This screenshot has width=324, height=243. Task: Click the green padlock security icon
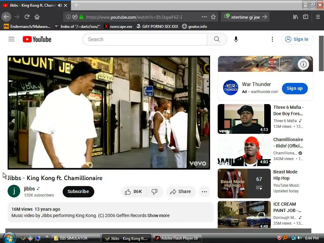pos(81,17)
